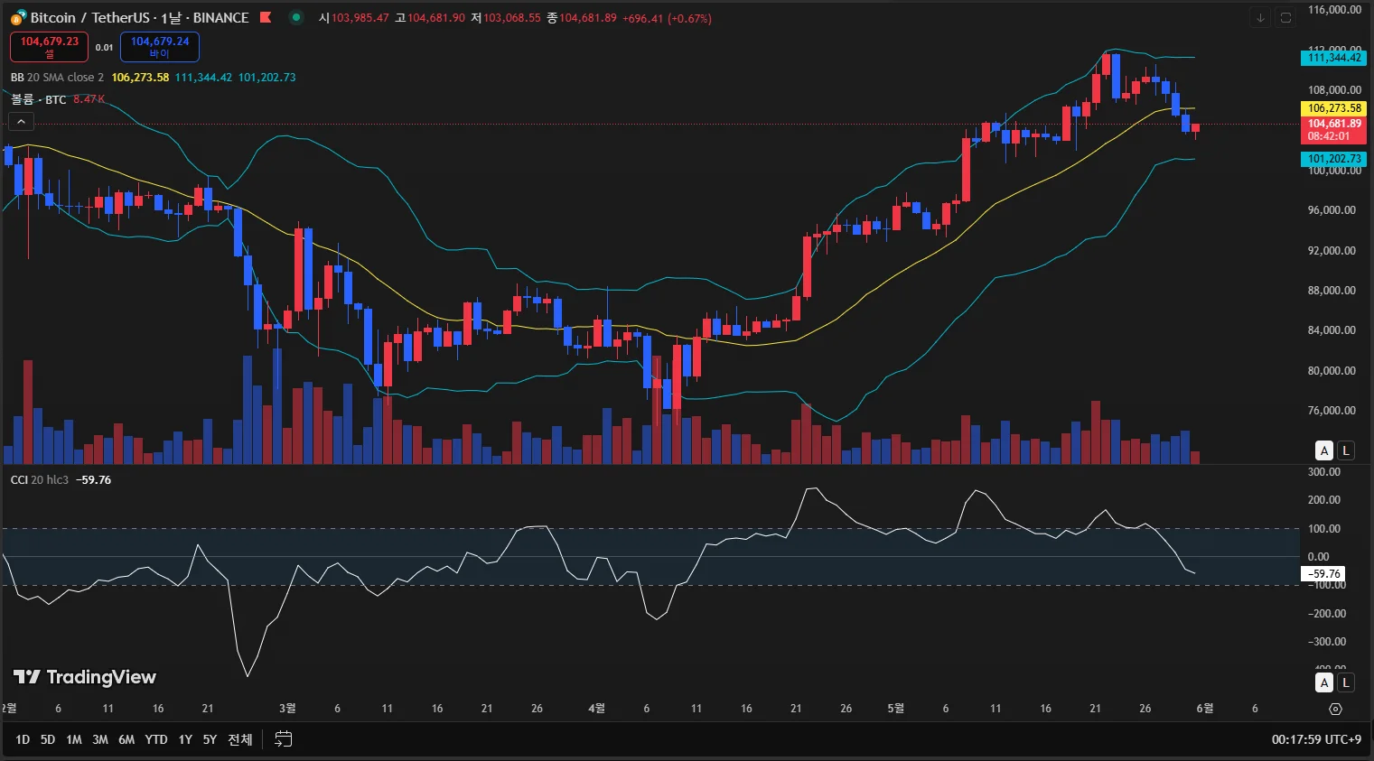Click the 300.00 label on CCI scale
The height and width of the screenshot is (761, 1374).
point(1324,472)
